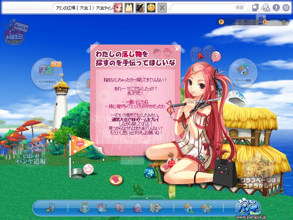
Task: Click the Shop label beneath the dialog
Action: coord(132,156)
